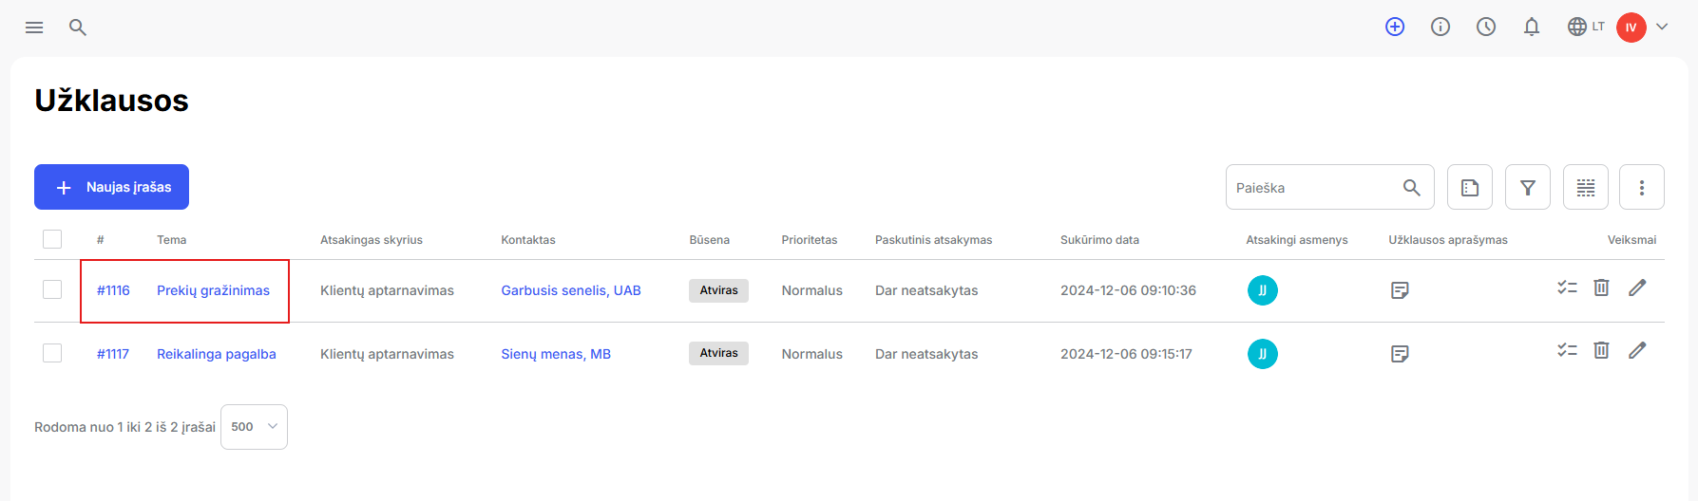Open the 500 rows-per-page dropdown
Viewport: 1698px width, 501px height.
coord(254,427)
